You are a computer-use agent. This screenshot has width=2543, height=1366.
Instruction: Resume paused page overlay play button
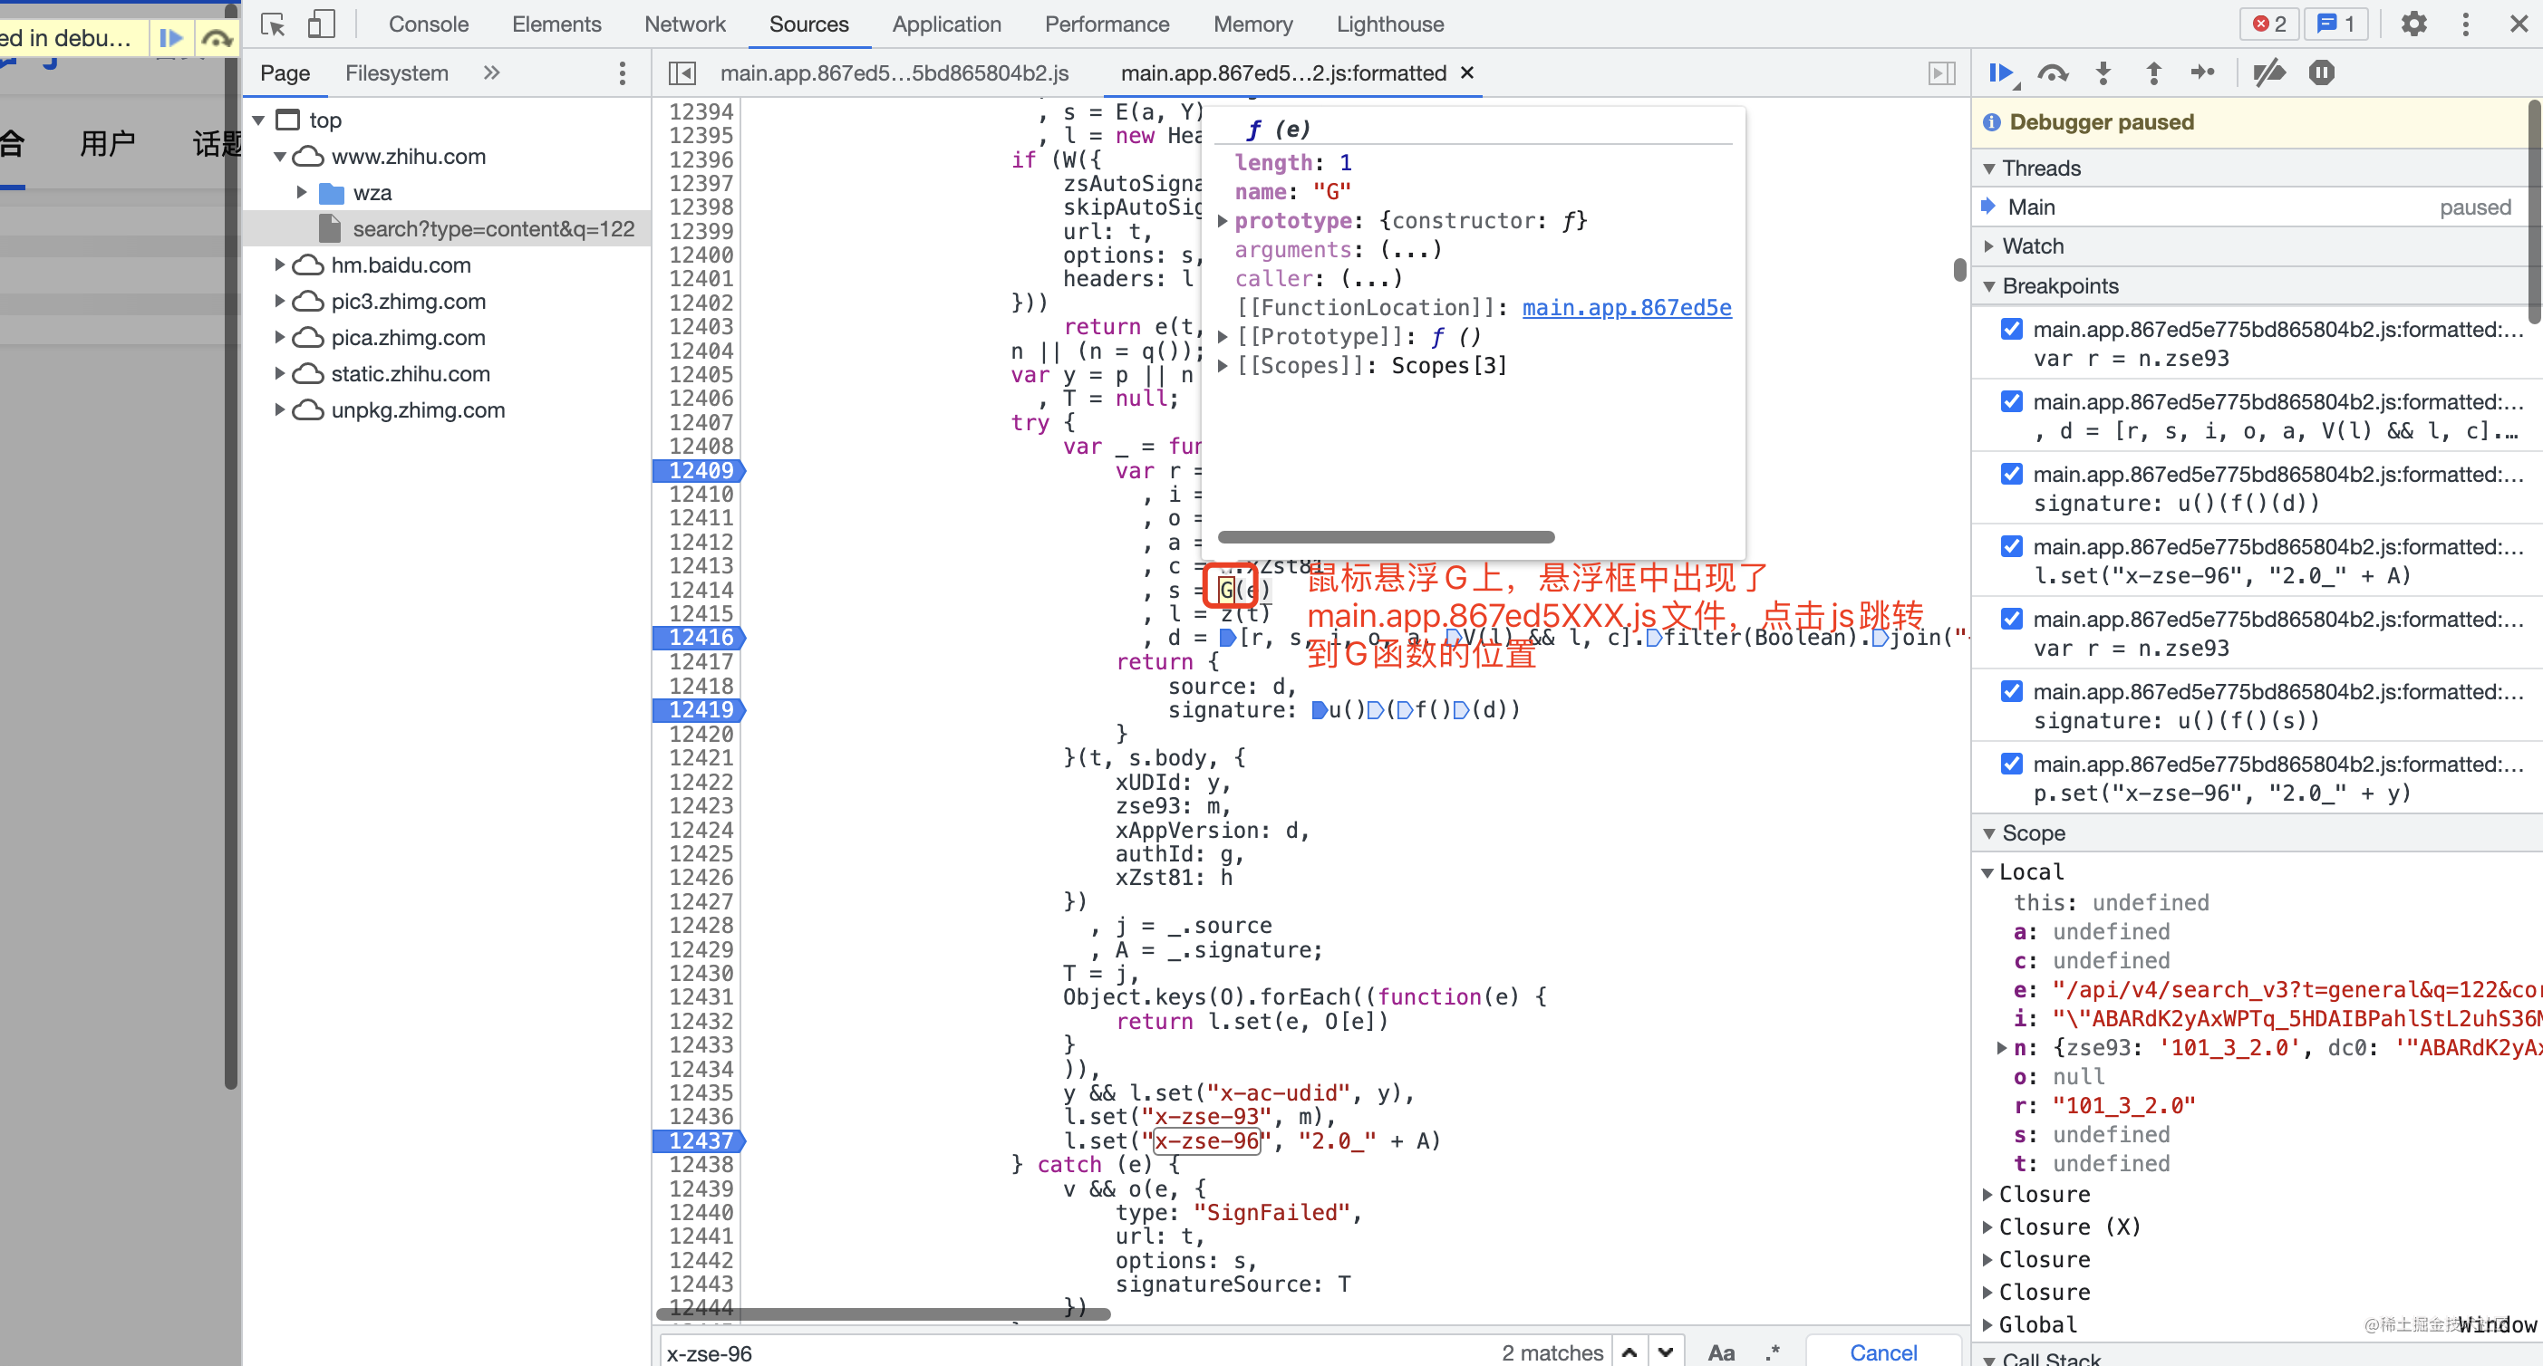tap(170, 38)
